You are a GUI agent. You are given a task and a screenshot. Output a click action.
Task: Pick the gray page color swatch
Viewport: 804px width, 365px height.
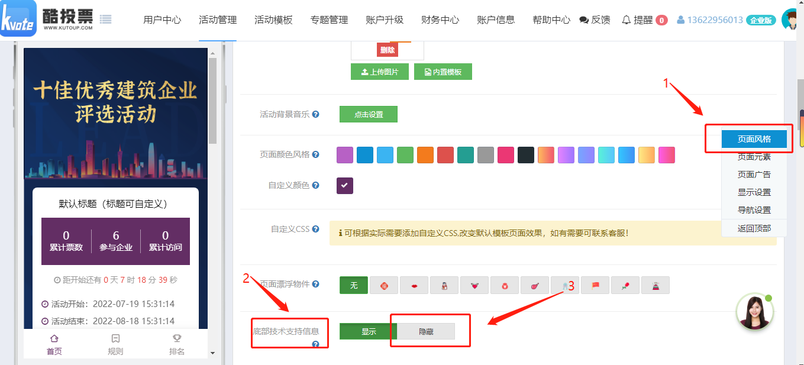(x=486, y=155)
